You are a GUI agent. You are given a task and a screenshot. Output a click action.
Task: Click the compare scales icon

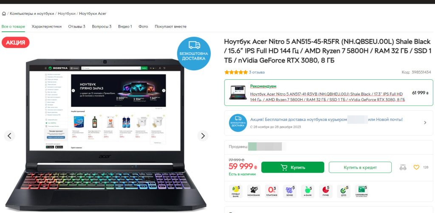pyautogui.click(x=403, y=168)
